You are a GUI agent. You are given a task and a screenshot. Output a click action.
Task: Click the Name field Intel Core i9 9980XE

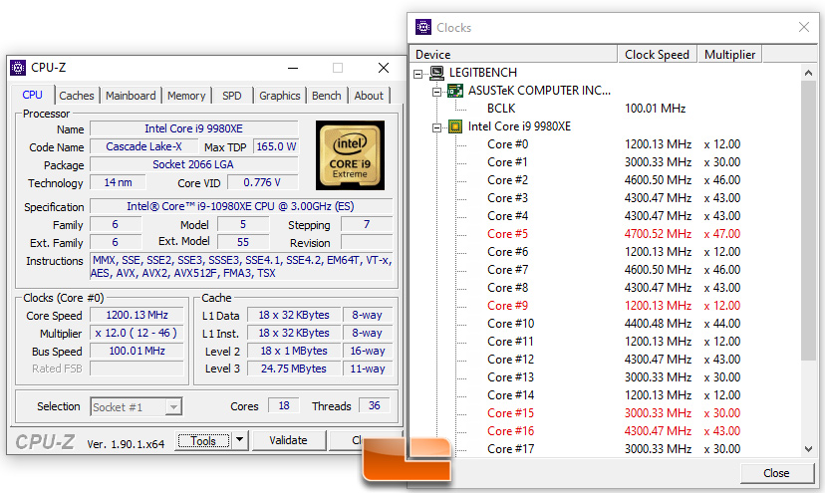coord(194,128)
